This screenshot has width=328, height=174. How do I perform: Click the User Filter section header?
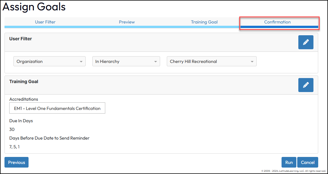[21, 39]
